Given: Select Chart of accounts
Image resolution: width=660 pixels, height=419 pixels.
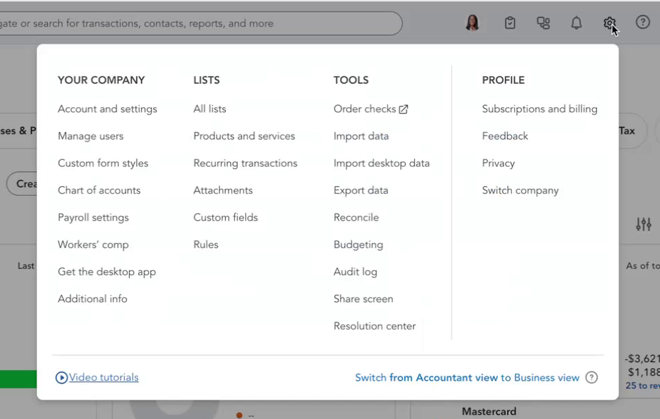Looking at the screenshot, I should tap(99, 190).
